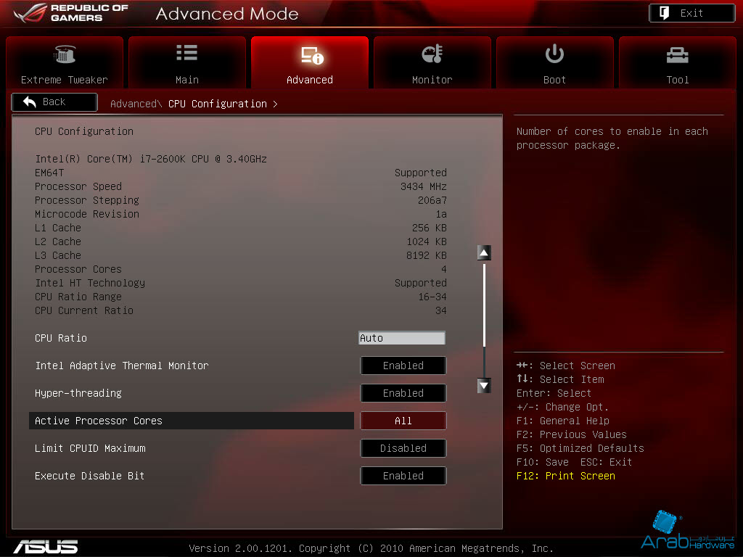Click the 'Processor Stepping' row
Viewport: 743px width, 557px height.
(x=241, y=200)
